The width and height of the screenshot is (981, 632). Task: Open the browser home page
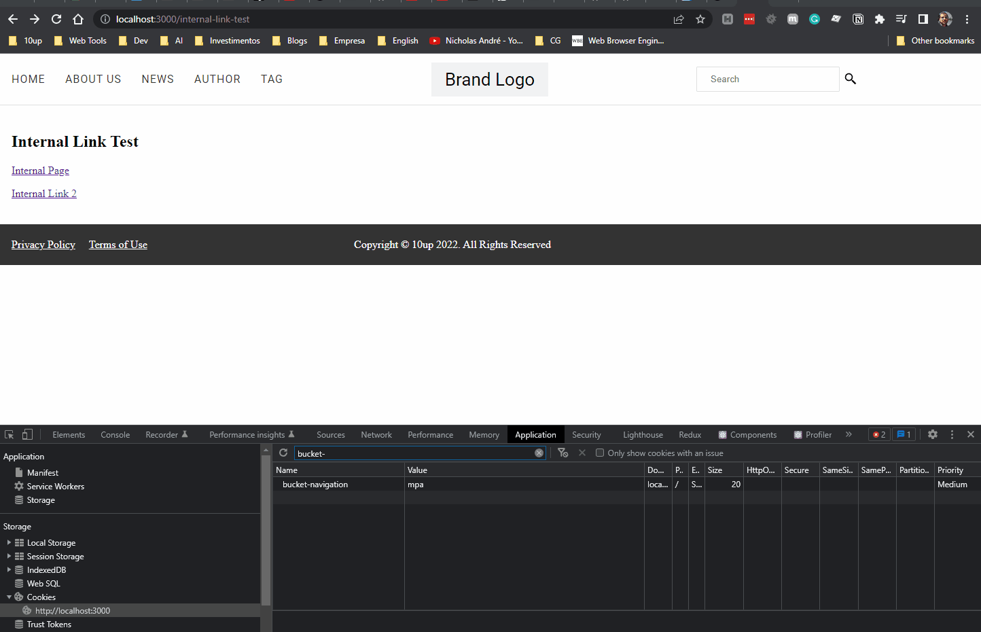pyautogui.click(x=78, y=19)
